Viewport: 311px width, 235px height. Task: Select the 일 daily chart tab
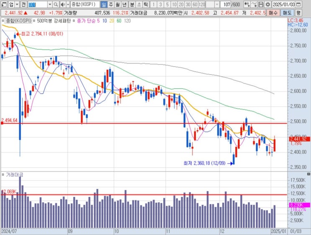pyautogui.click(x=104, y=4)
